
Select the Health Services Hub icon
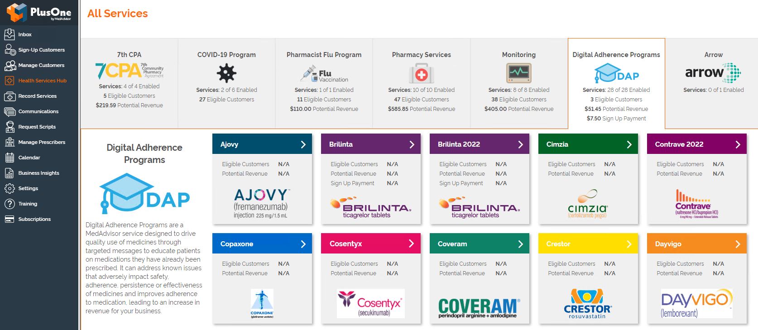tap(10, 81)
